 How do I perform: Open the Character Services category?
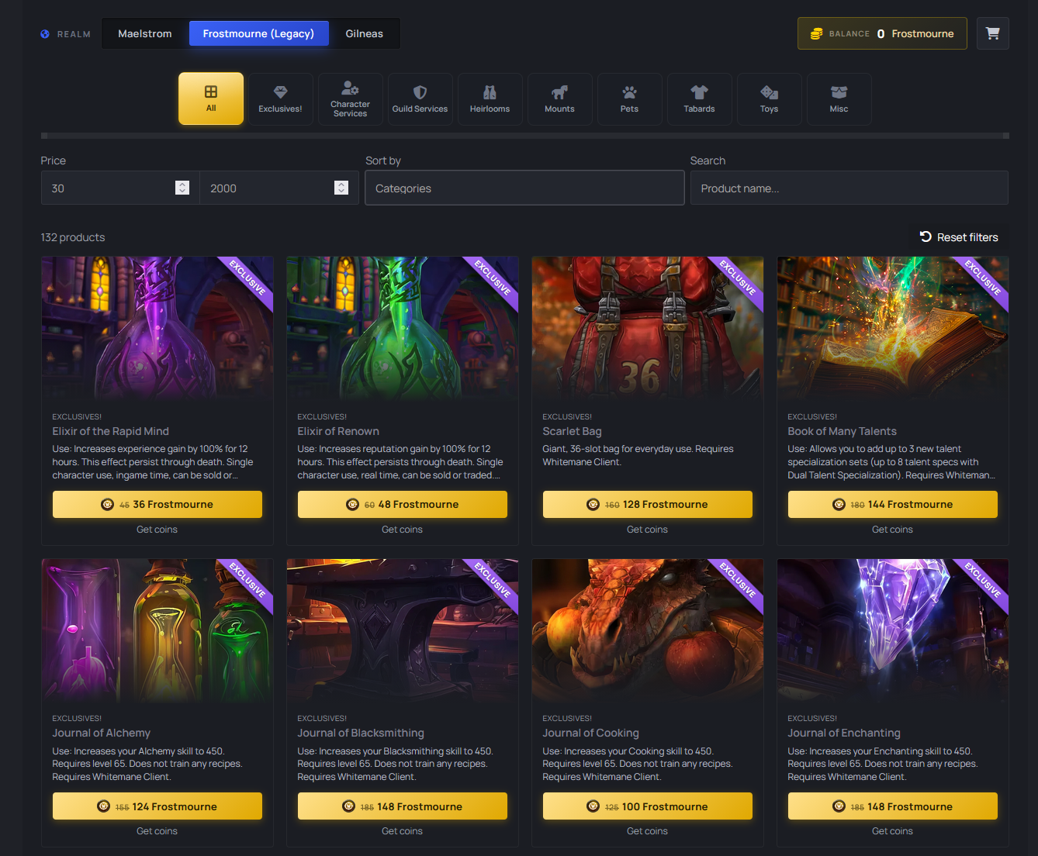point(351,98)
